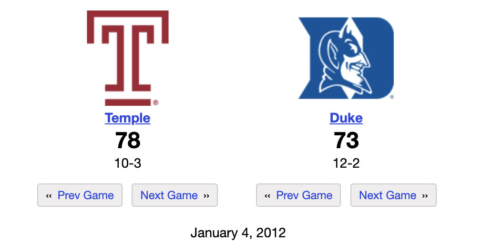
Task: Click right chevron on Duke's Next Game
Action: click(x=425, y=195)
